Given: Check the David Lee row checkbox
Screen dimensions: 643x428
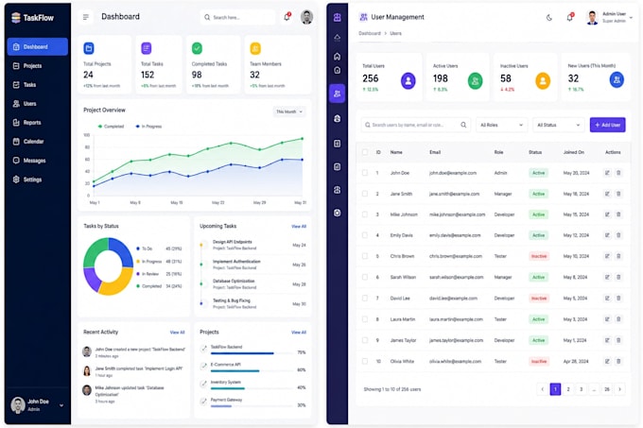Looking at the screenshot, I should tap(365, 299).
